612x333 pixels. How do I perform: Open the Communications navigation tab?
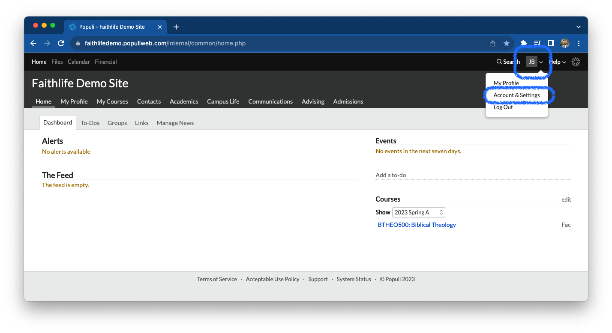tap(270, 101)
